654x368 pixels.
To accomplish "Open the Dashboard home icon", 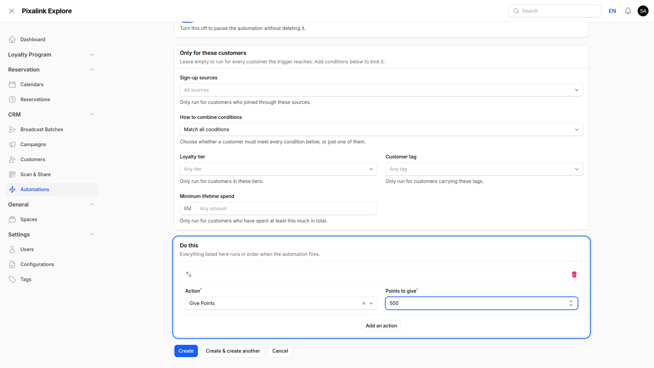I will click(x=12, y=40).
